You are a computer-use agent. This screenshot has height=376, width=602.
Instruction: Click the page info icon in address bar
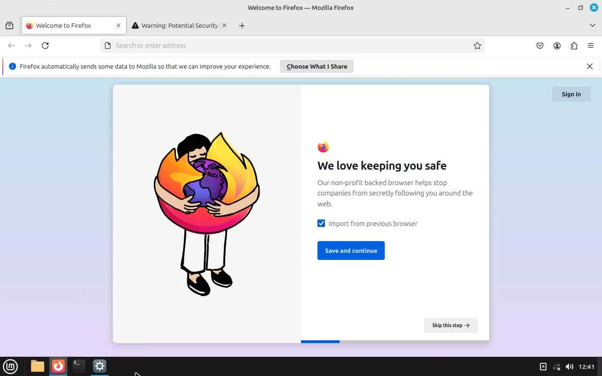click(108, 46)
